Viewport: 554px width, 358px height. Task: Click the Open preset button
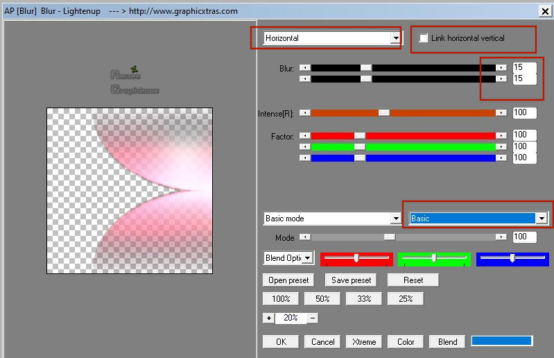click(x=288, y=280)
